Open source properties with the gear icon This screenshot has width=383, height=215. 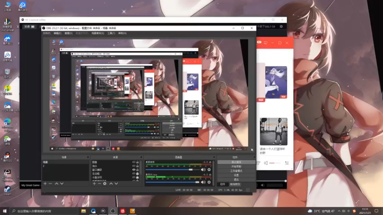[105, 183]
